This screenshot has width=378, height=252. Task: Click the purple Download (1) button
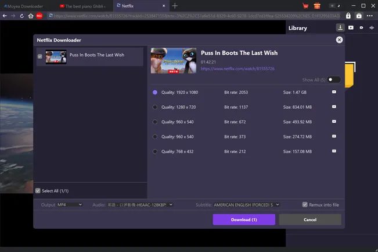[244, 219]
